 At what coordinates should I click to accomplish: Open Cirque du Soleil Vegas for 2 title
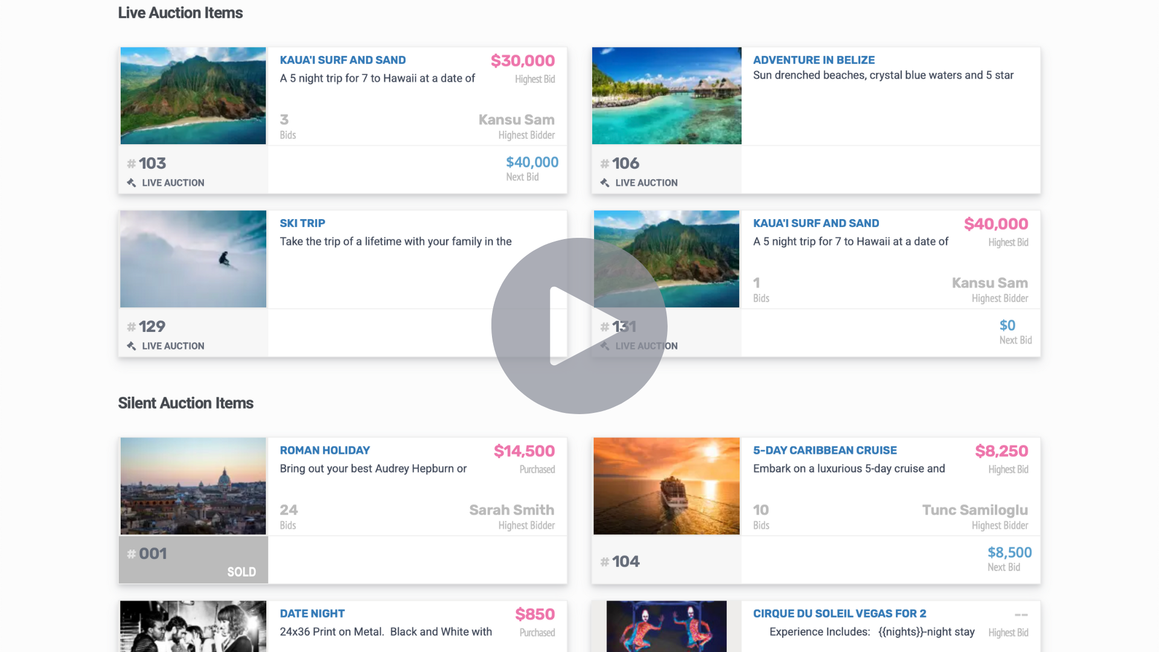tap(839, 613)
